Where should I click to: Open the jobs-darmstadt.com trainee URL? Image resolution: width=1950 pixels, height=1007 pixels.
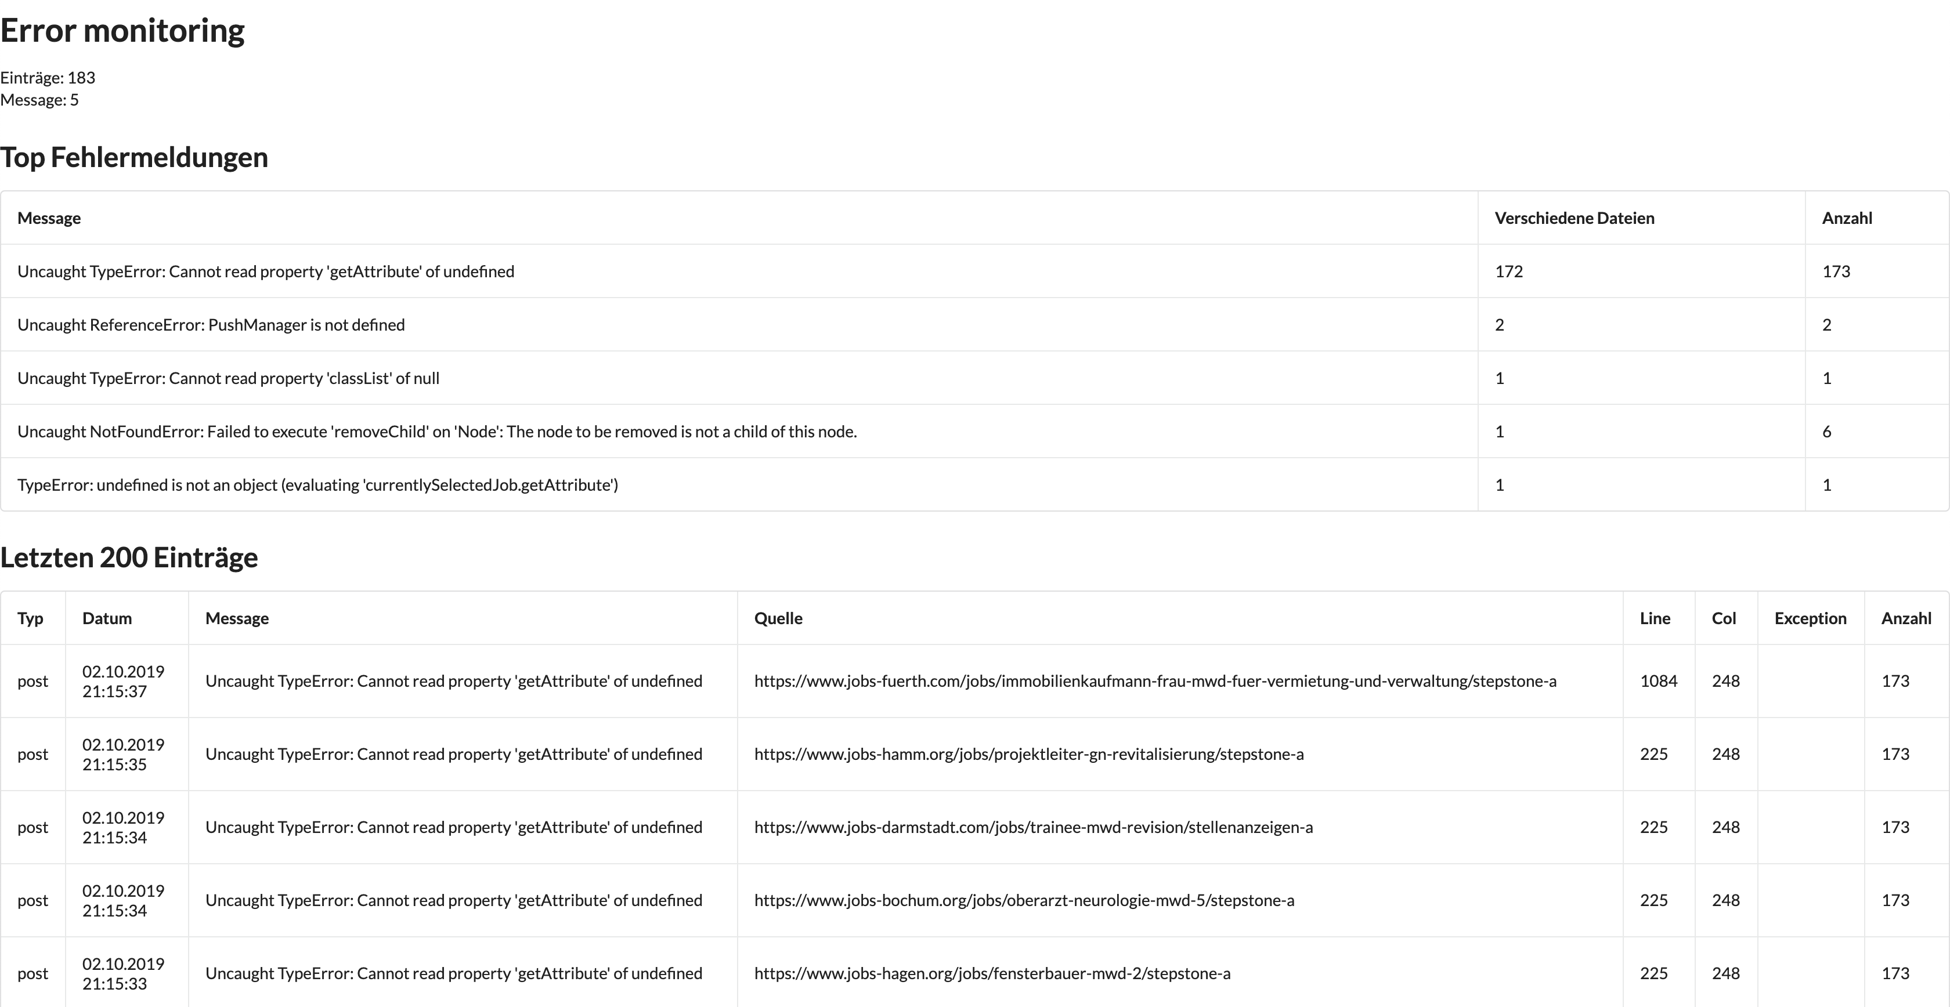coord(1032,827)
